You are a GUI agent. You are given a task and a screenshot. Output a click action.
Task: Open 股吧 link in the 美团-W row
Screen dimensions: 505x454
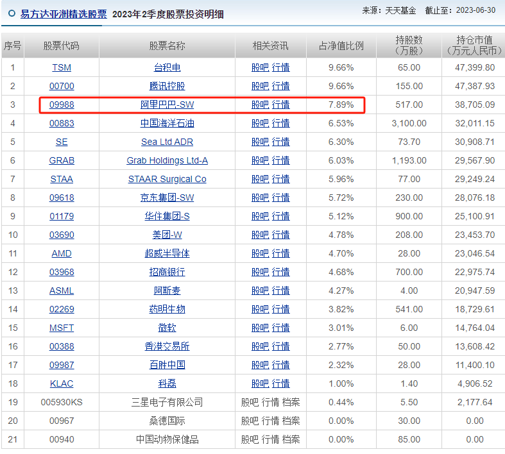261,235
